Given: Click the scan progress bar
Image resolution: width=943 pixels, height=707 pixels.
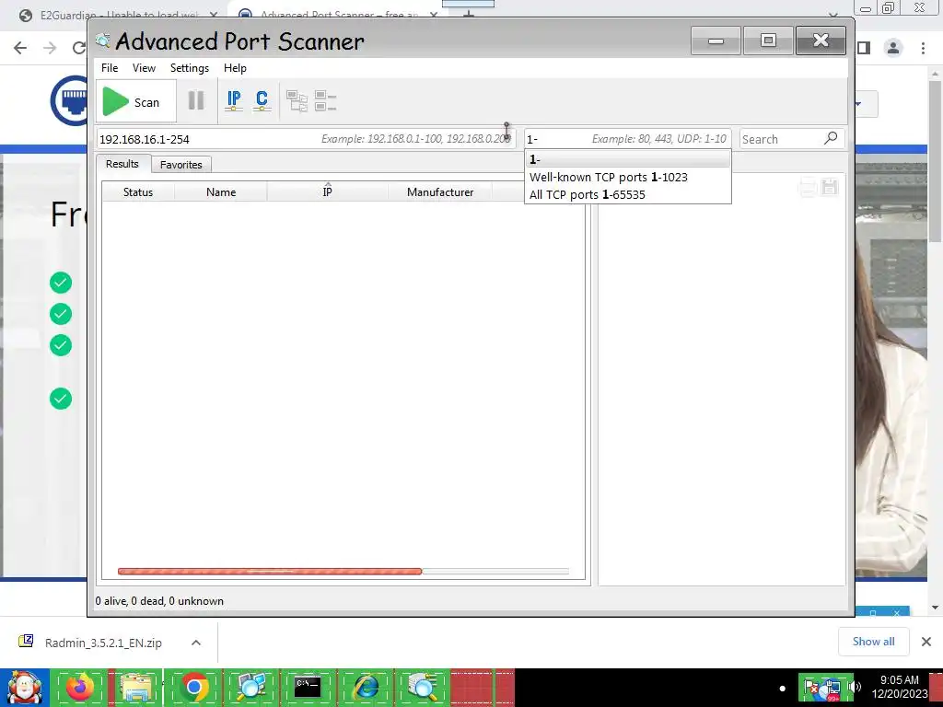Looking at the screenshot, I should tap(343, 571).
